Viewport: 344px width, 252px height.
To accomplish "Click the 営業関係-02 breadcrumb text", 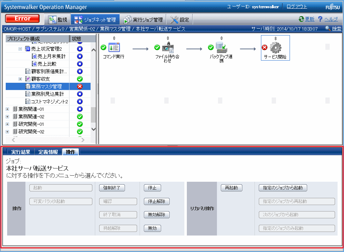I will [x=82, y=29].
